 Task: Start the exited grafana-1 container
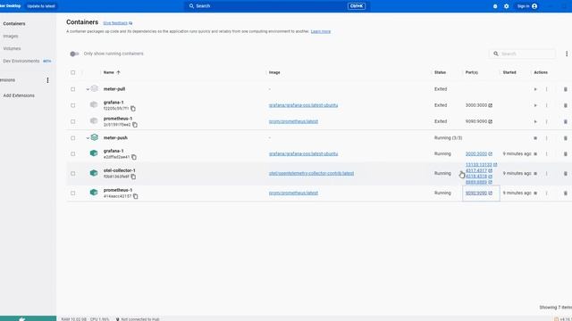point(535,105)
